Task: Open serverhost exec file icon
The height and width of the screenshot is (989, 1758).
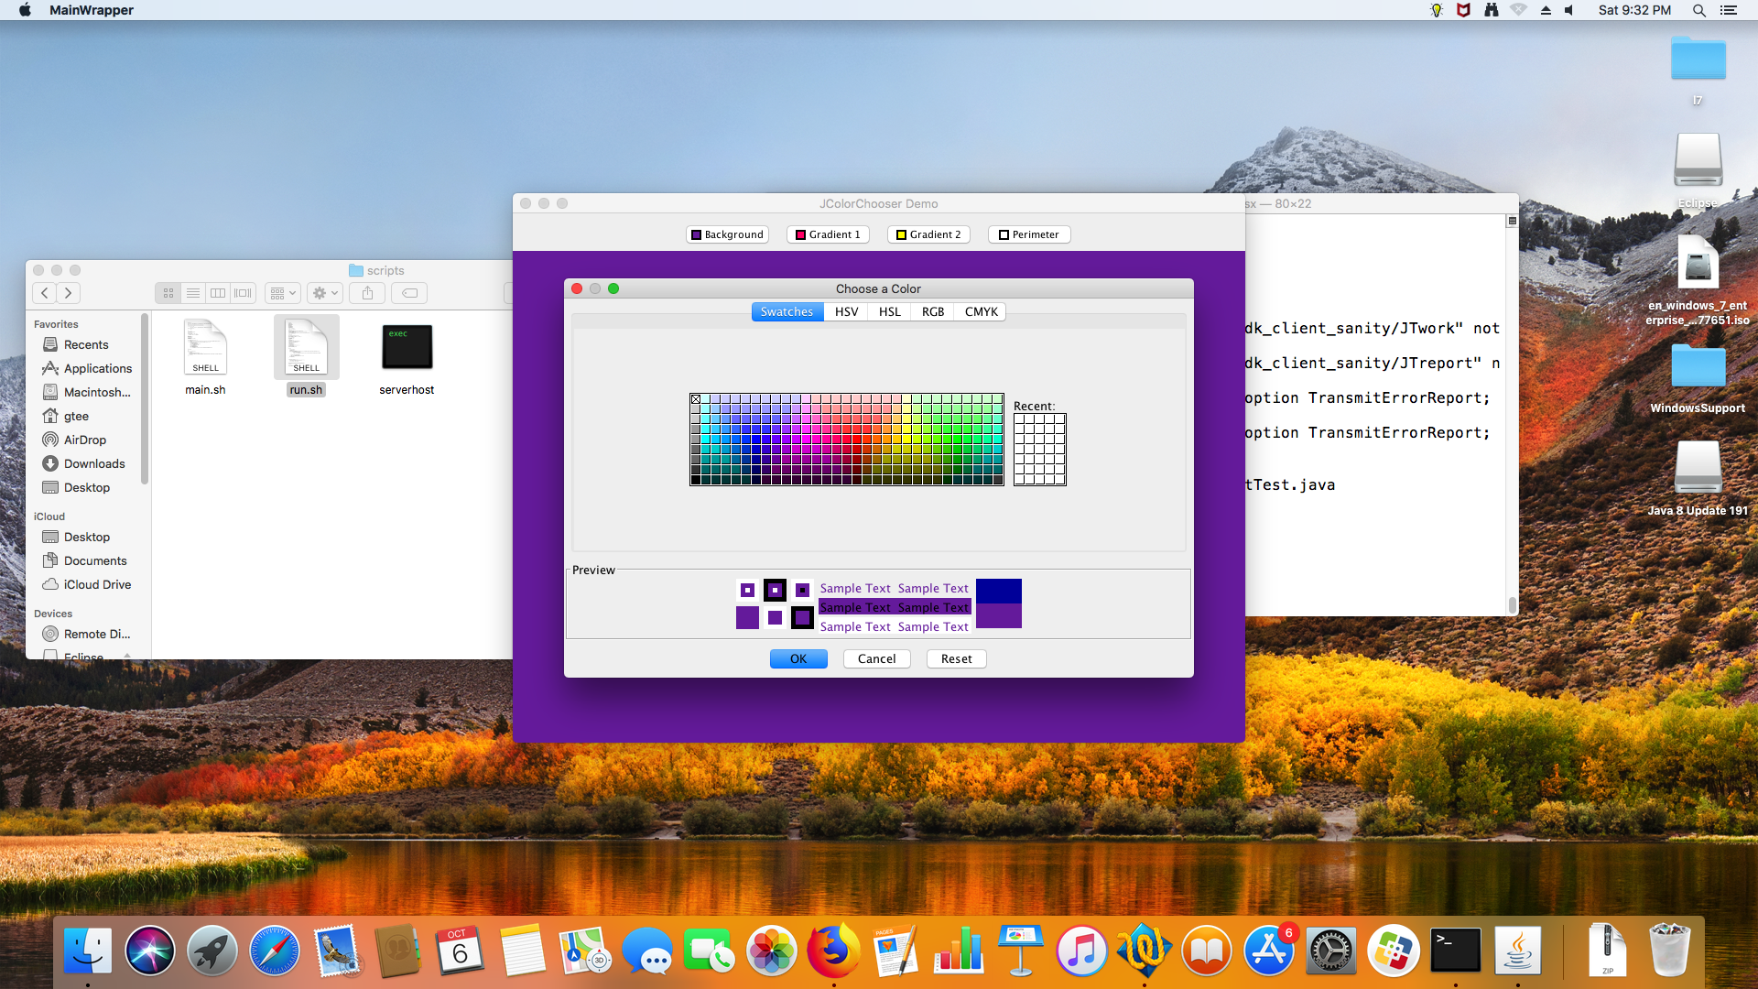Action: (x=407, y=348)
